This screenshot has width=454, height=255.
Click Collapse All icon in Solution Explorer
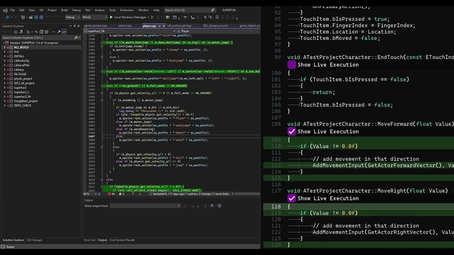click(x=41, y=32)
